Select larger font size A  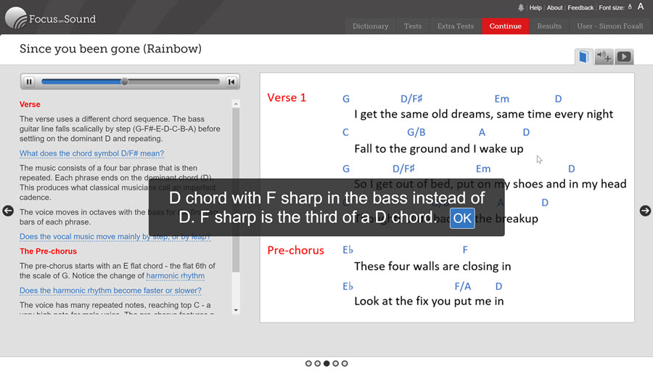point(641,6)
